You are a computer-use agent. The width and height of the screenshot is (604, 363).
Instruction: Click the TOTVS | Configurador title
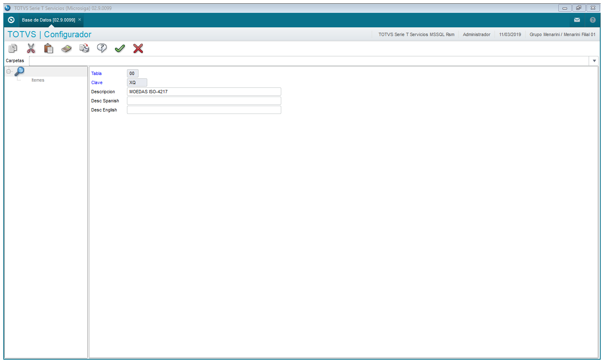(49, 34)
